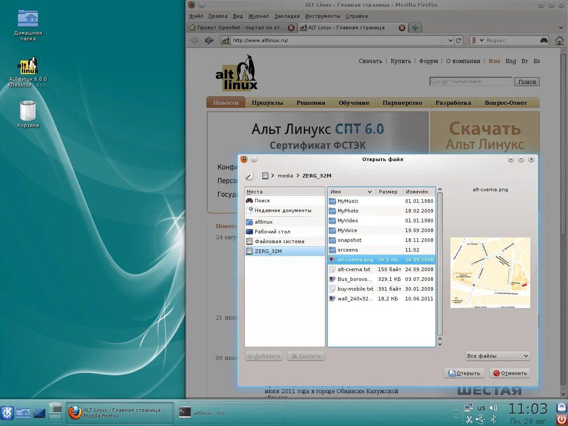This screenshot has width=568, height=426.
Task: Close the ALT Linux tab with its red X
Action: (x=402, y=28)
